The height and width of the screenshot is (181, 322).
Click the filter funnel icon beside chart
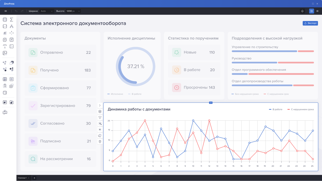pyautogui.click(x=100, y=118)
